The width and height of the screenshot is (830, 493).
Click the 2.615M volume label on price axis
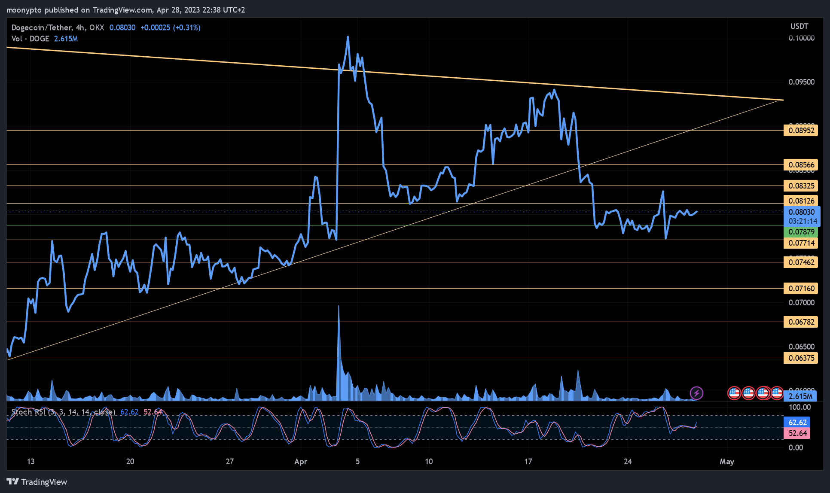(800, 396)
